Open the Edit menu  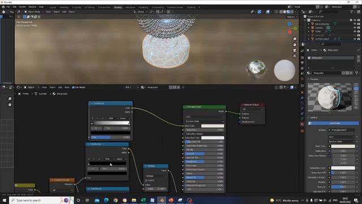(15, 7)
